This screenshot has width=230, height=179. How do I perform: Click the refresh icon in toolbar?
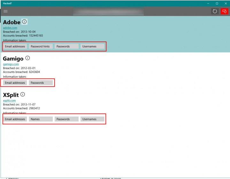pyautogui.click(x=215, y=11)
